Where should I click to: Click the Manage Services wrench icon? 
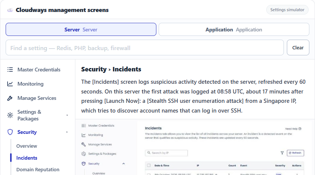(x=10, y=98)
